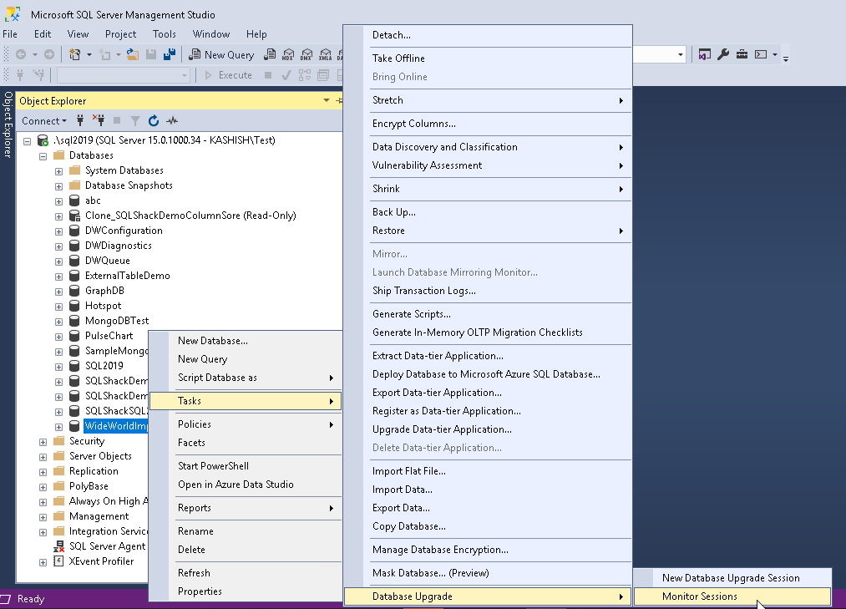
Task: Click Open in Azure Data Studio
Action: pyautogui.click(x=246, y=485)
